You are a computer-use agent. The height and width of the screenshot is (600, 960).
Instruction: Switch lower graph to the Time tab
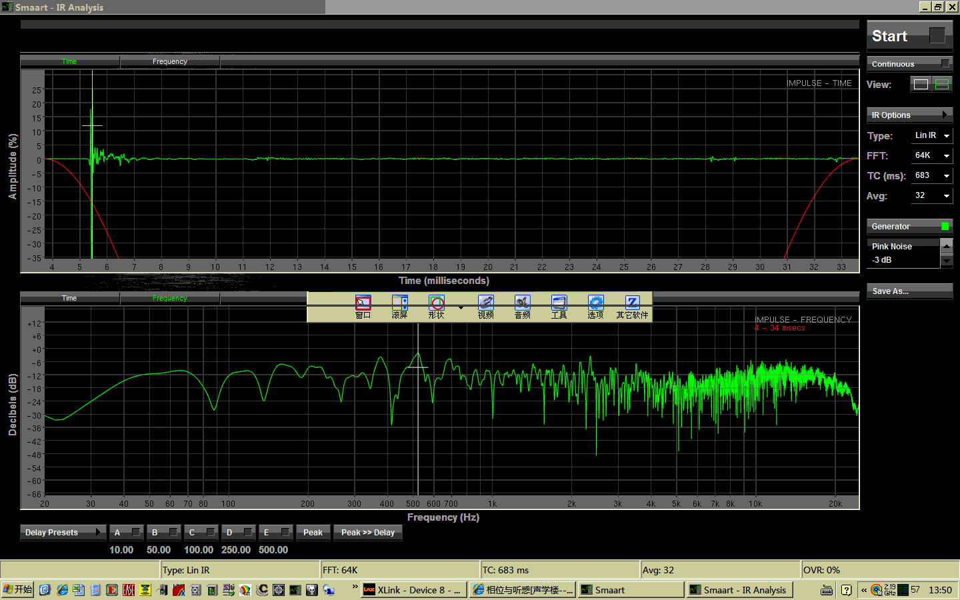point(69,299)
